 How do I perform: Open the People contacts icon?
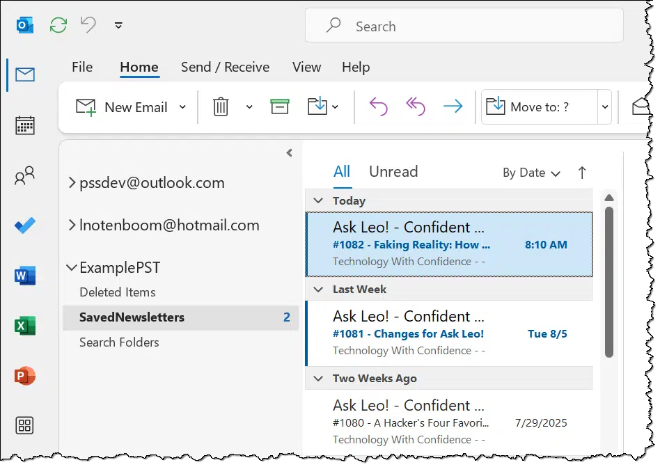tap(25, 175)
